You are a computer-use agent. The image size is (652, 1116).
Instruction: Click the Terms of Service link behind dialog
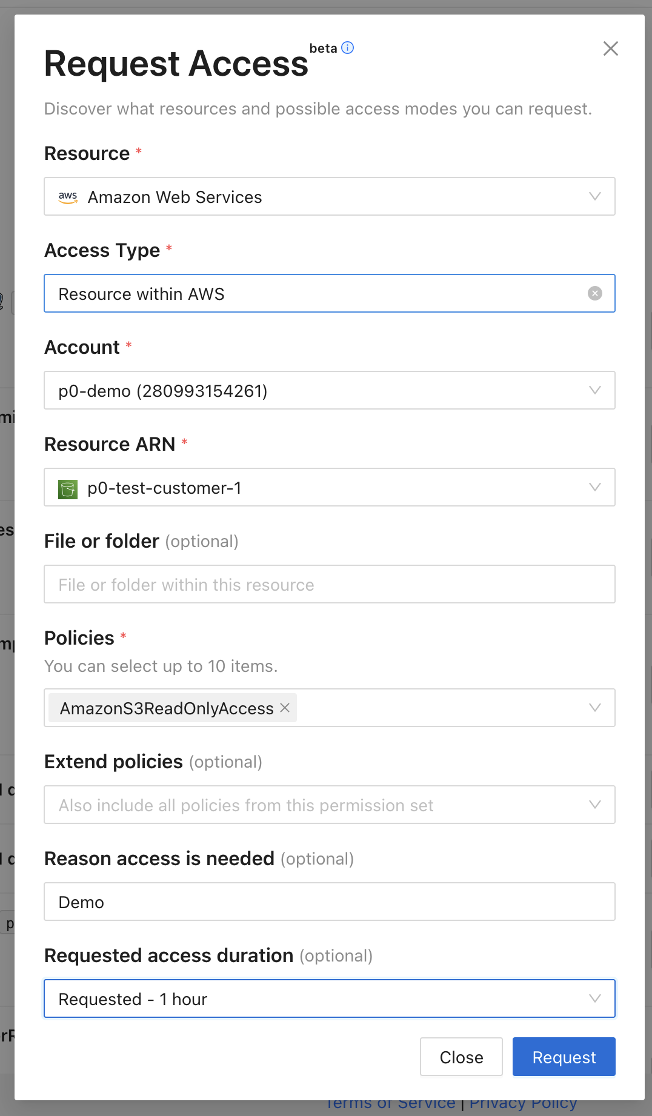click(390, 1105)
